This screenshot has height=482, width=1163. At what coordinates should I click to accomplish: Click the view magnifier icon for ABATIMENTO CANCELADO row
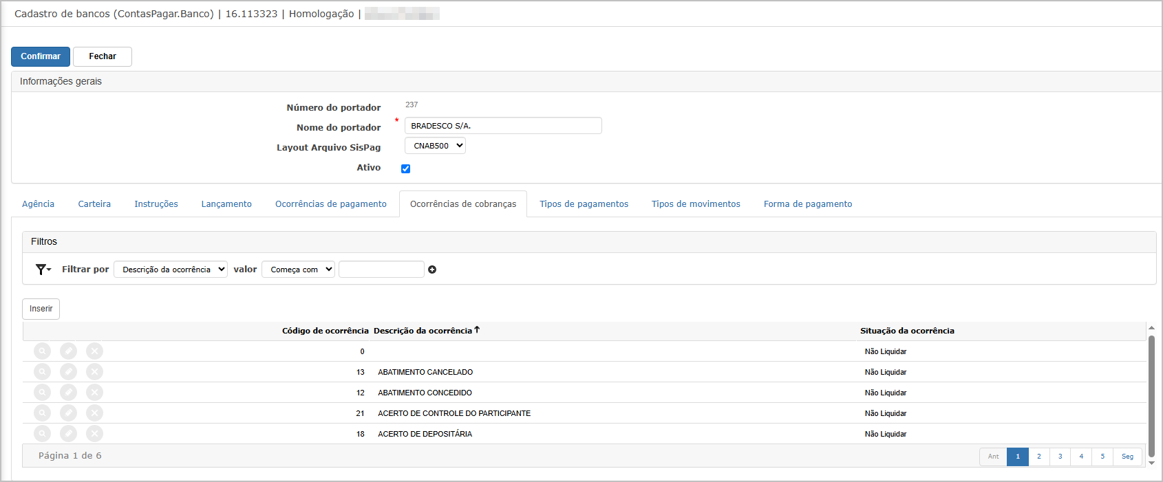43,372
